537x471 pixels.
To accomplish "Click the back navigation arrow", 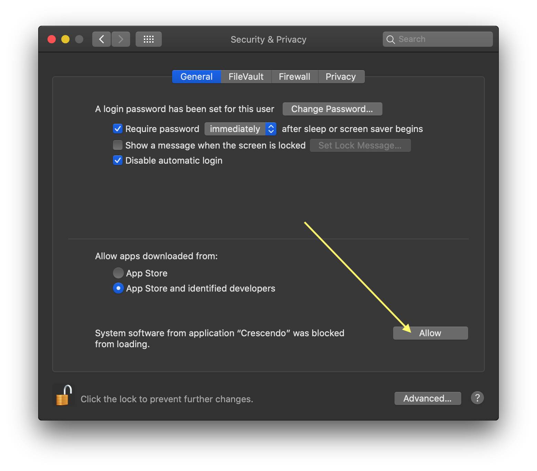I will pos(101,39).
